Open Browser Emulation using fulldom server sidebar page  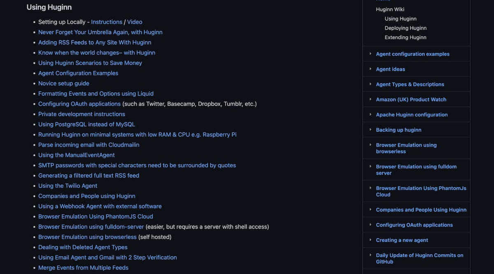pos(416,170)
